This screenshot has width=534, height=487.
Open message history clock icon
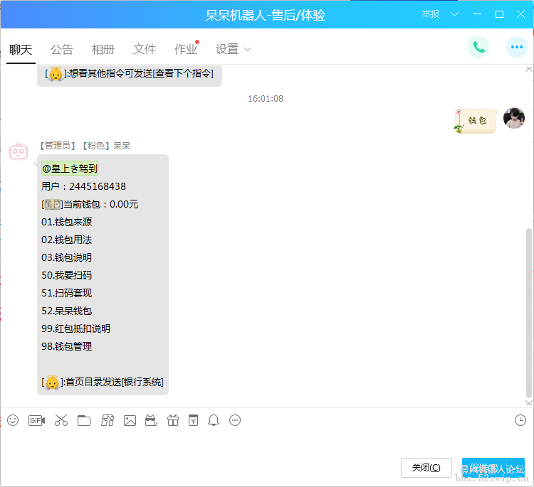(520, 420)
